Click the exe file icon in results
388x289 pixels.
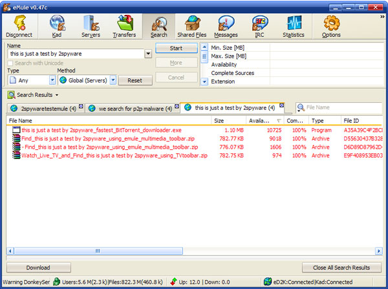pos(16,130)
